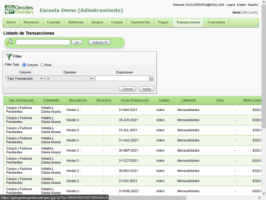This screenshot has width=266, height=200.
Task: Click the Logout link
Action: tap(231, 5)
